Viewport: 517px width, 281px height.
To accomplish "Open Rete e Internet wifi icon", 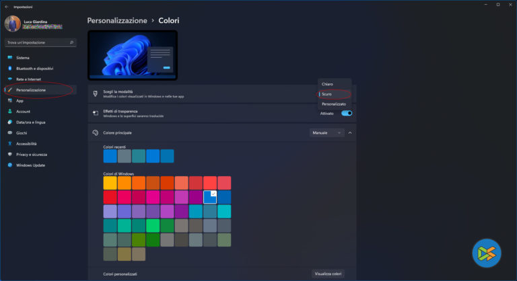I will point(10,79).
